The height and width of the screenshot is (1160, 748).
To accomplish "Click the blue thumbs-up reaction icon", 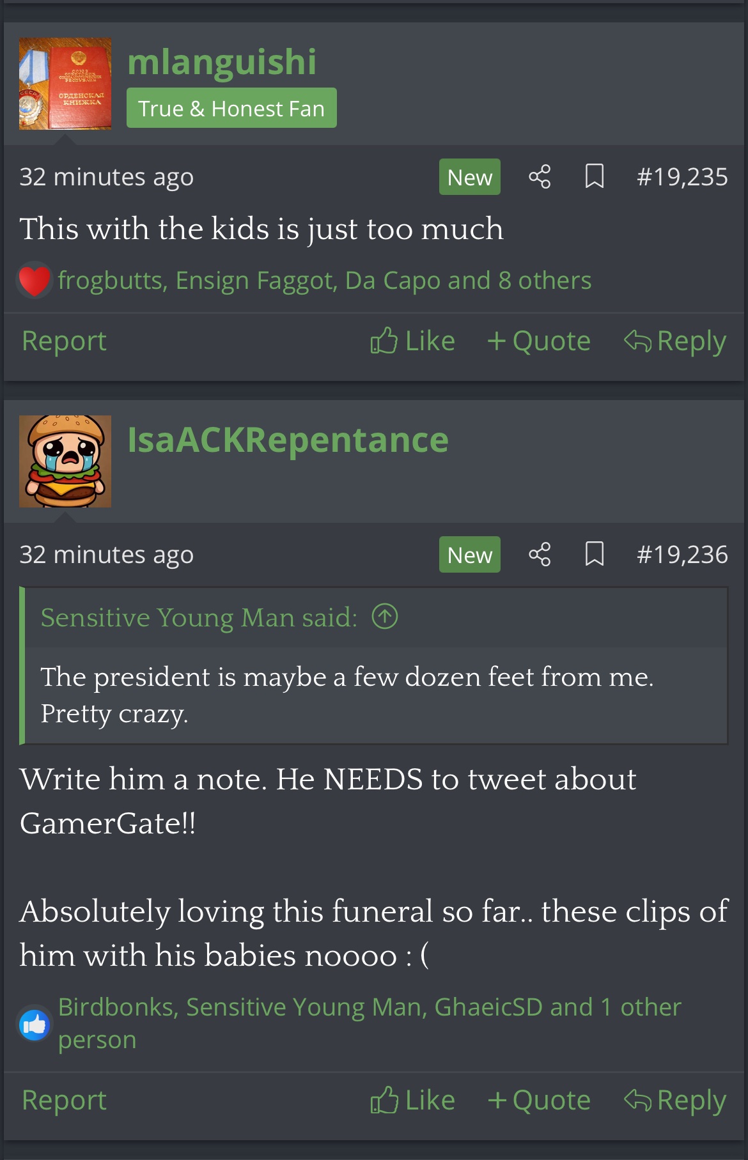I will pos(35,1024).
